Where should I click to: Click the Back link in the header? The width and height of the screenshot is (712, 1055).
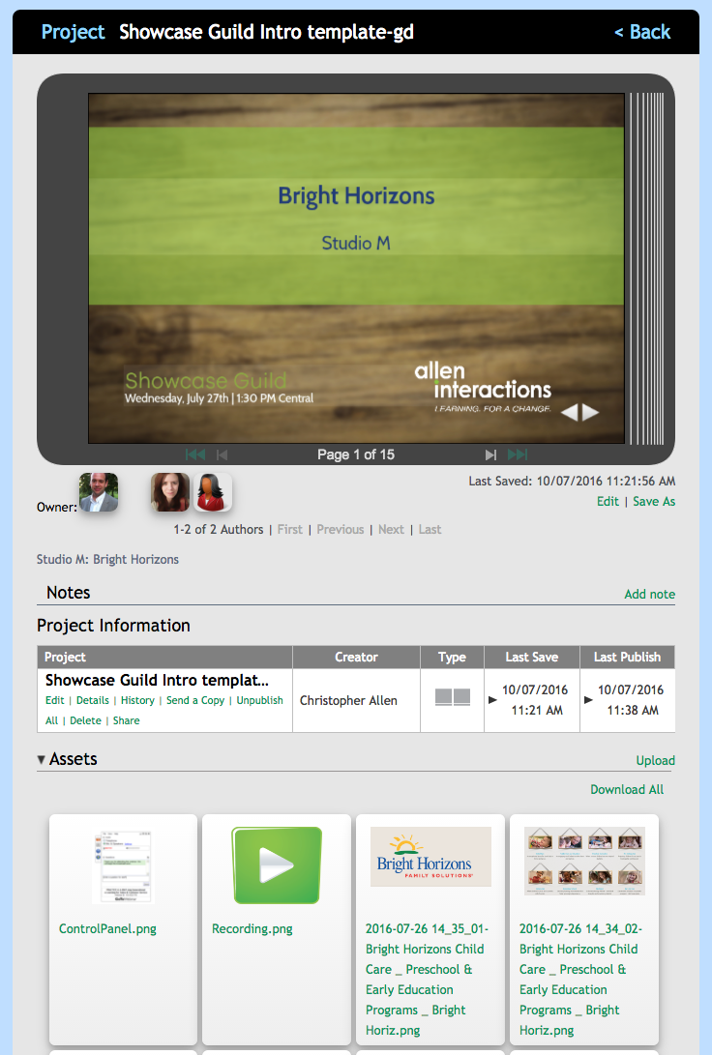pos(642,32)
